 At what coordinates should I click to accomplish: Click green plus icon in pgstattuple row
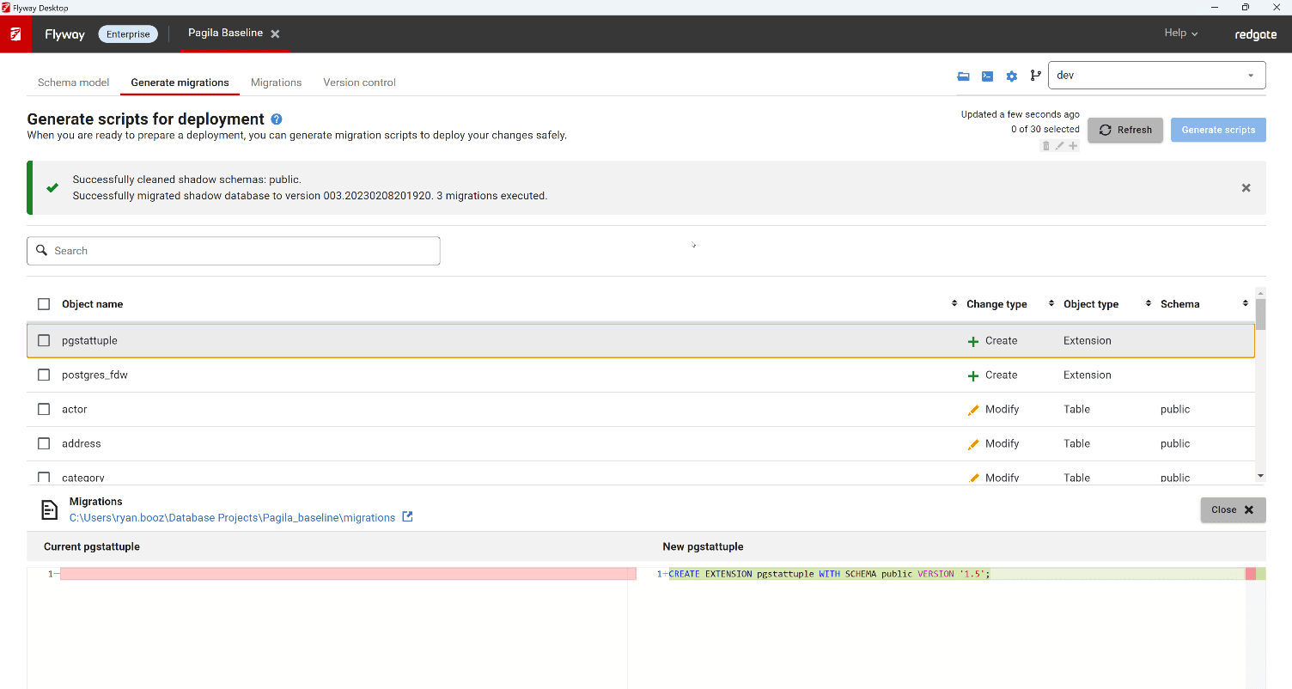pyautogui.click(x=973, y=342)
